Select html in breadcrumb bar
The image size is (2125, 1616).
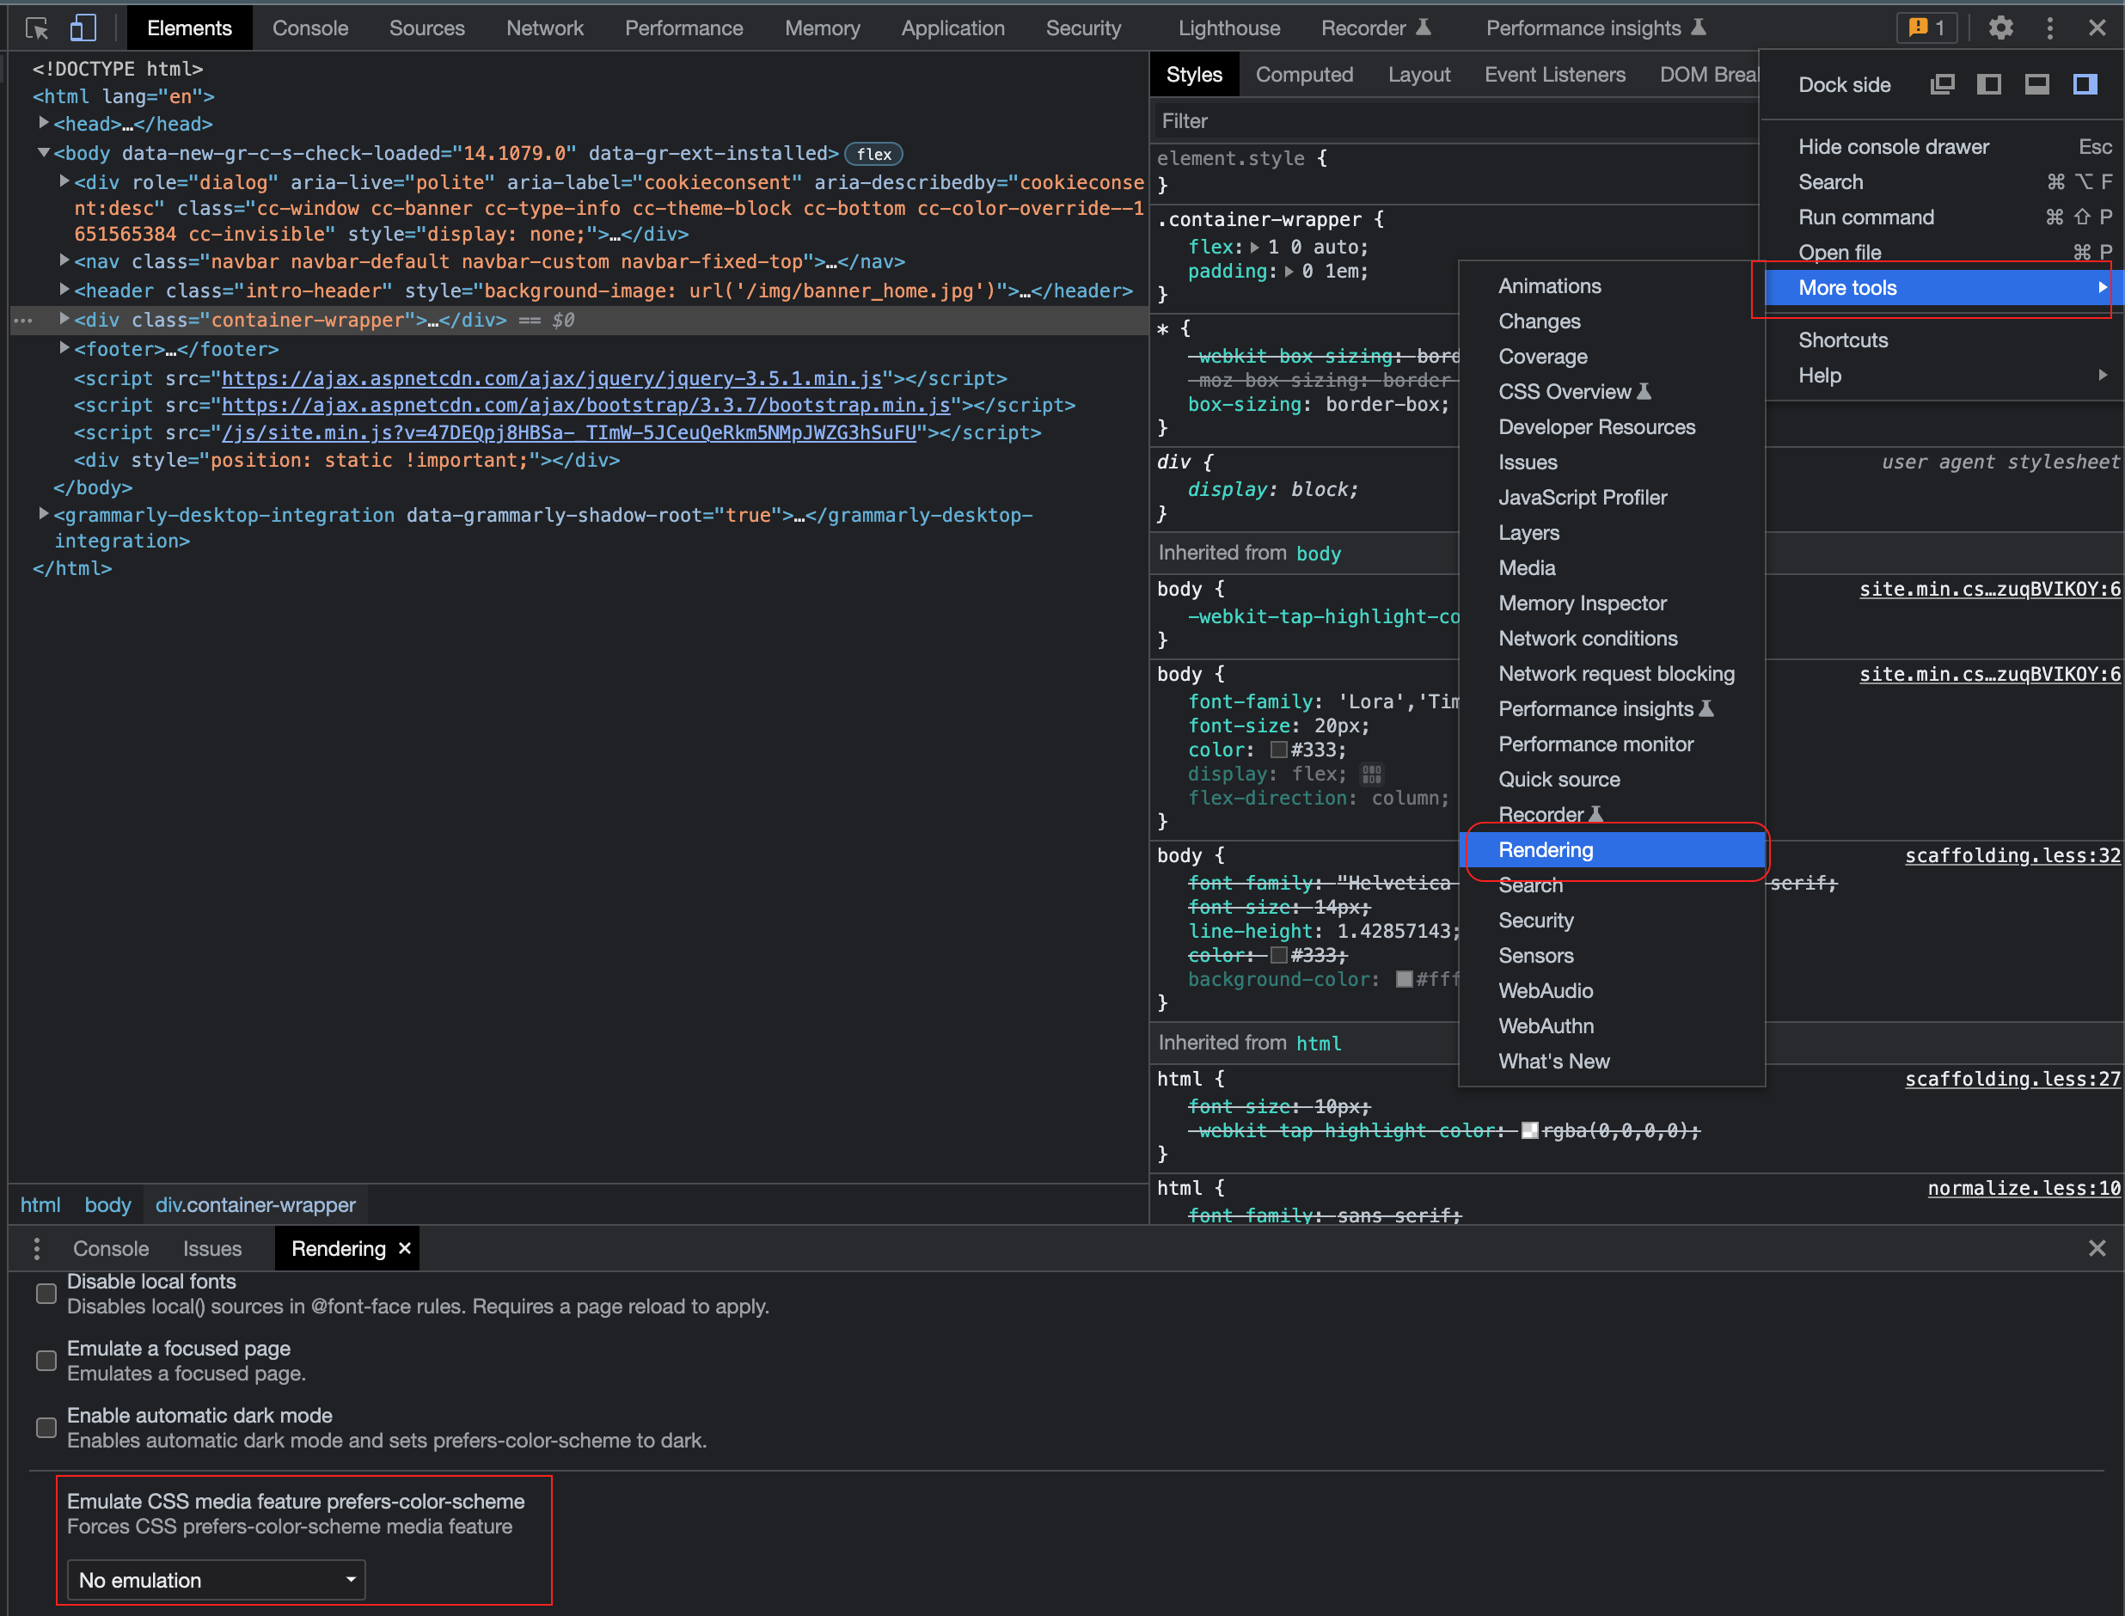pyautogui.click(x=40, y=1204)
